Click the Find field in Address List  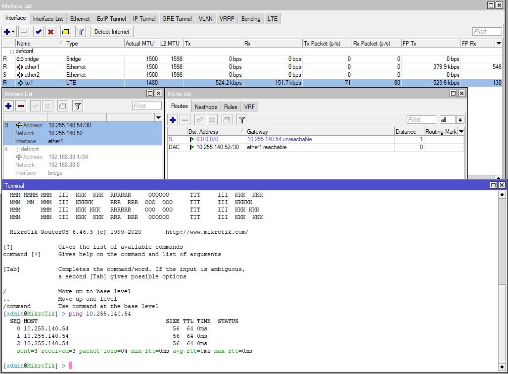[x=147, y=106]
